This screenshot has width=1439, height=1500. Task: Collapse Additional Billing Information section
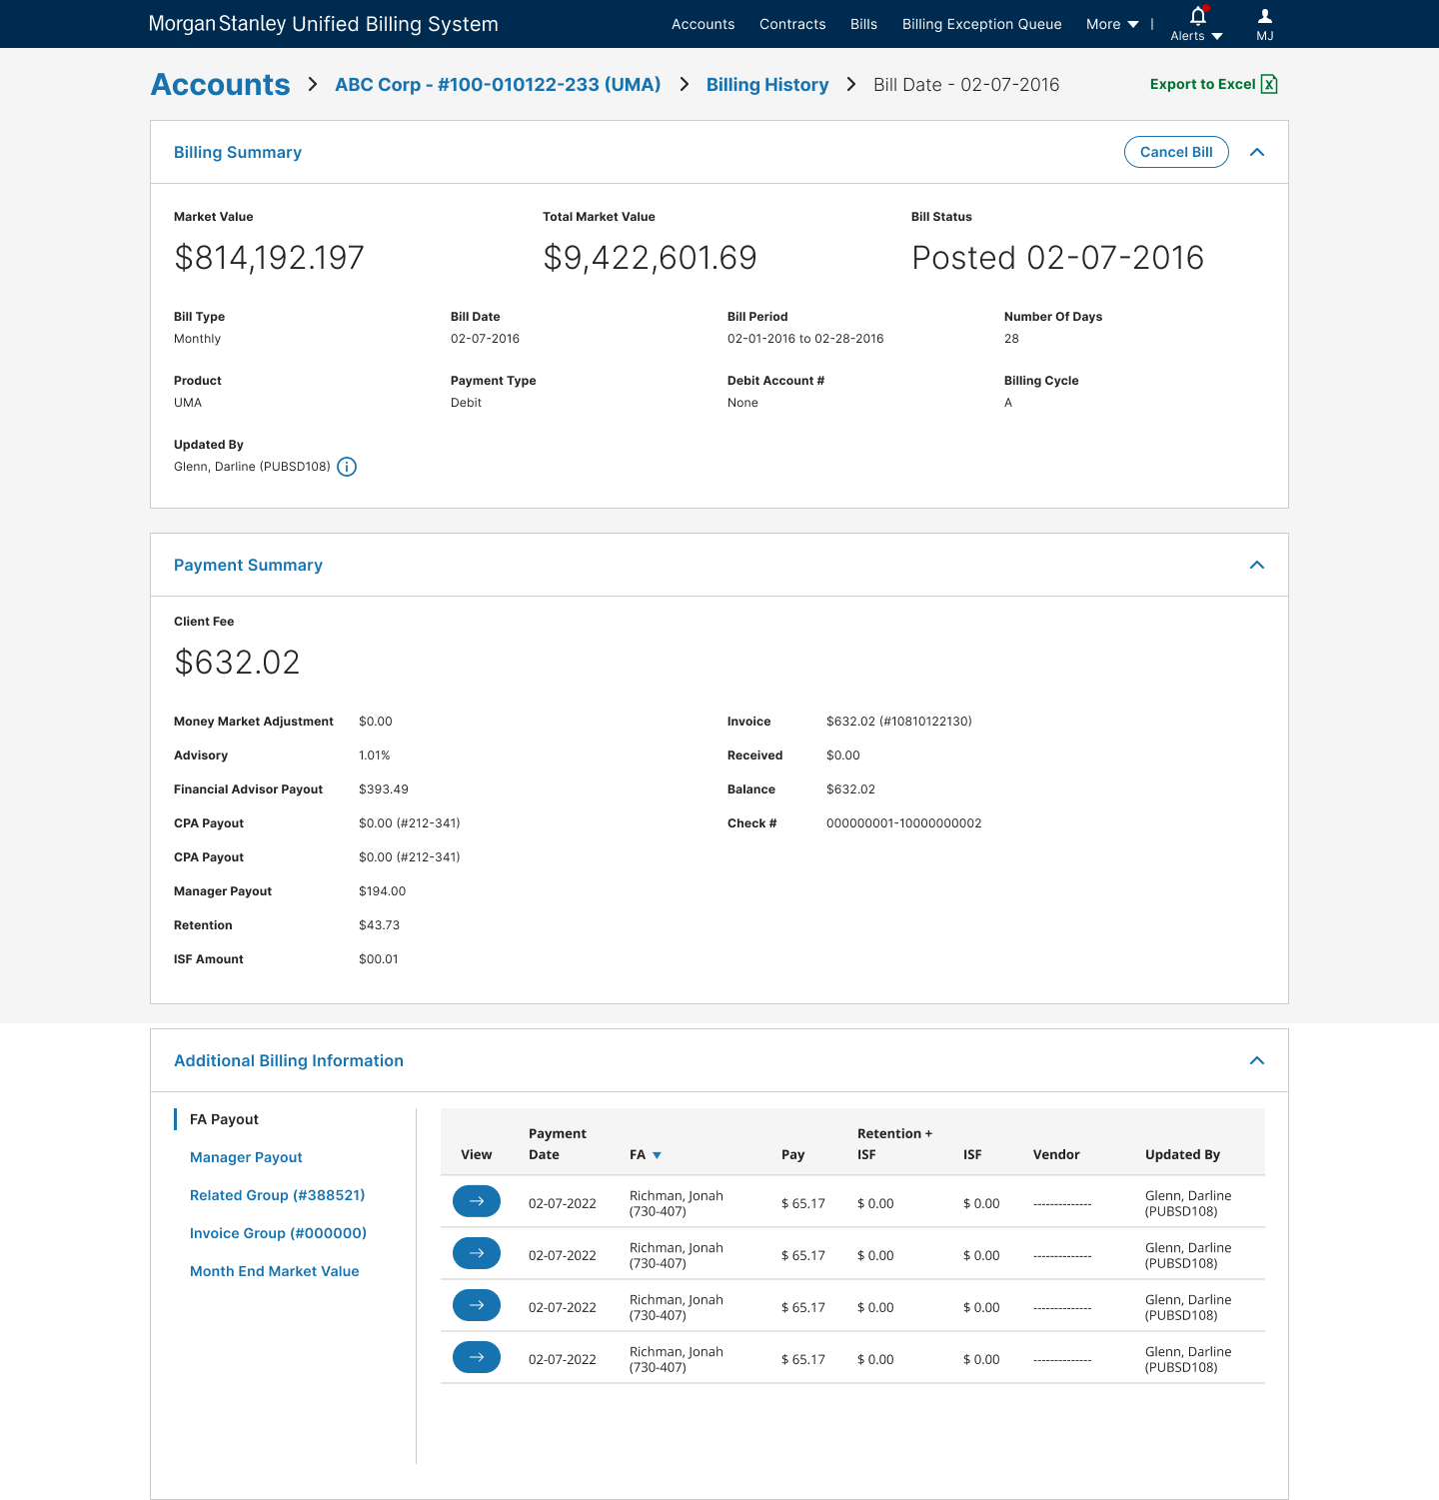click(1257, 1060)
